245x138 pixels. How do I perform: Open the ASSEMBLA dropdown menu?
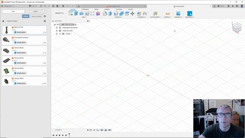(x=142, y=17)
